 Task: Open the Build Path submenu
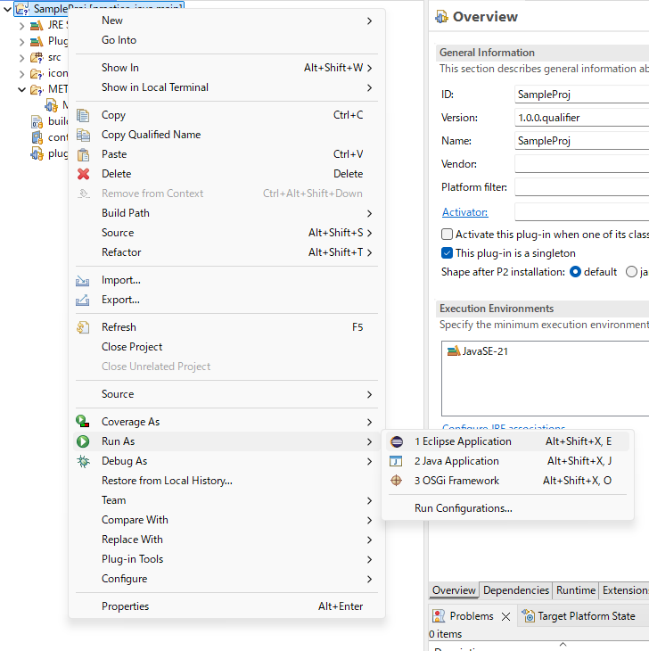point(226,213)
